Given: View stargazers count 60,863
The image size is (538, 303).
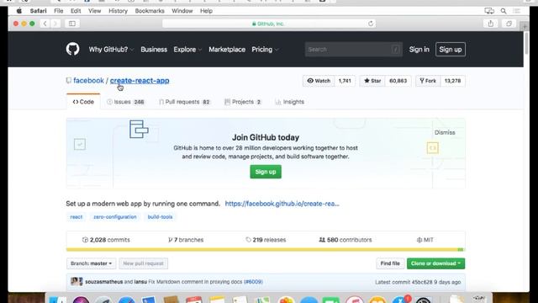Looking at the screenshot, I should (398, 81).
